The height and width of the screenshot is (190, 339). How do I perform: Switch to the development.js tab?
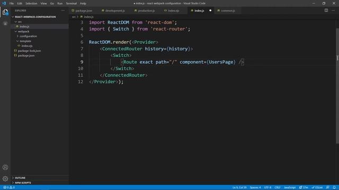click(115, 11)
